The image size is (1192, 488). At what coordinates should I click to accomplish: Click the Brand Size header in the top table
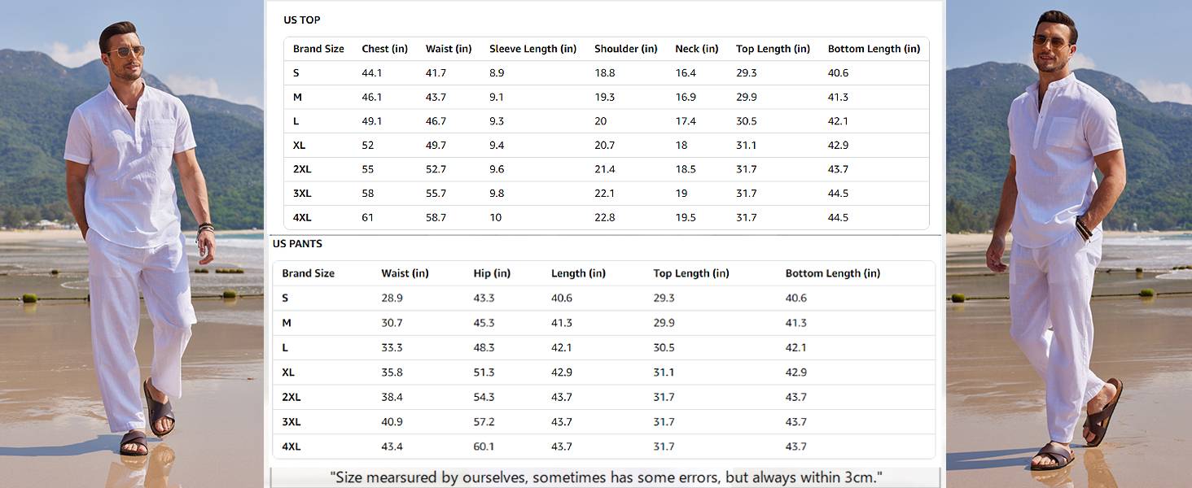coord(318,49)
